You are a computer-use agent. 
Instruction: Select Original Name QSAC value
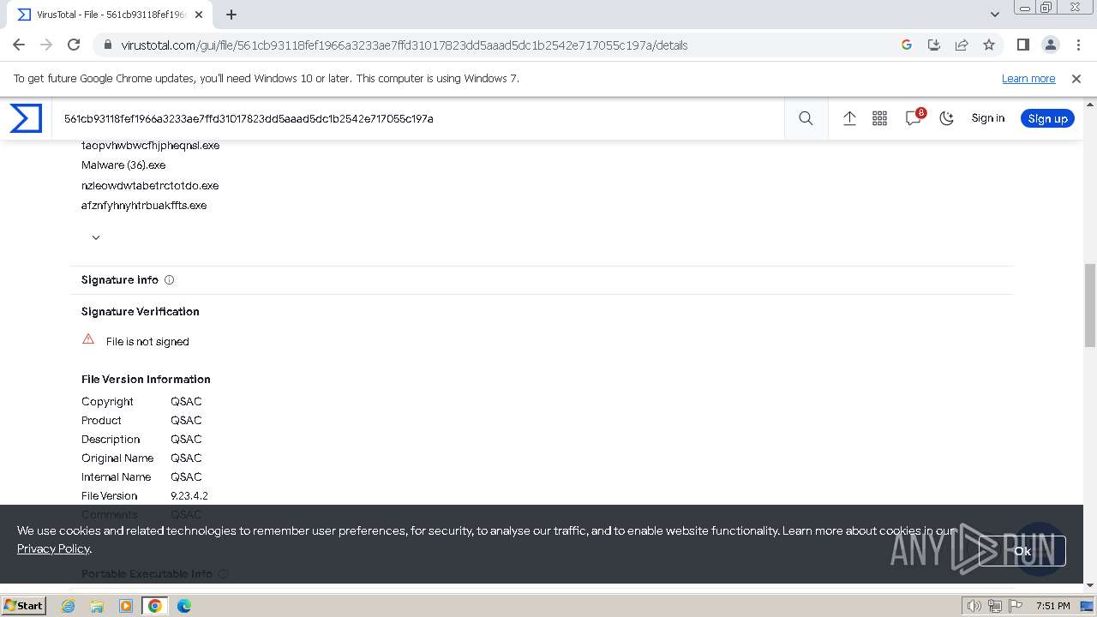point(186,458)
